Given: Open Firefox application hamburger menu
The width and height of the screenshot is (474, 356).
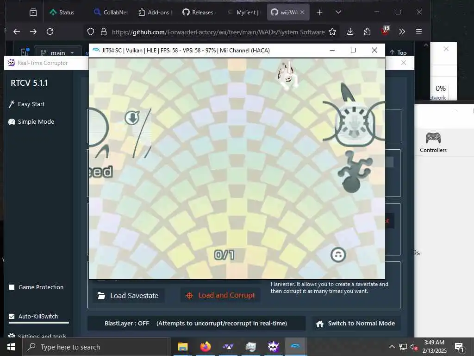Looking at the screenshot, I should [418, 32].
